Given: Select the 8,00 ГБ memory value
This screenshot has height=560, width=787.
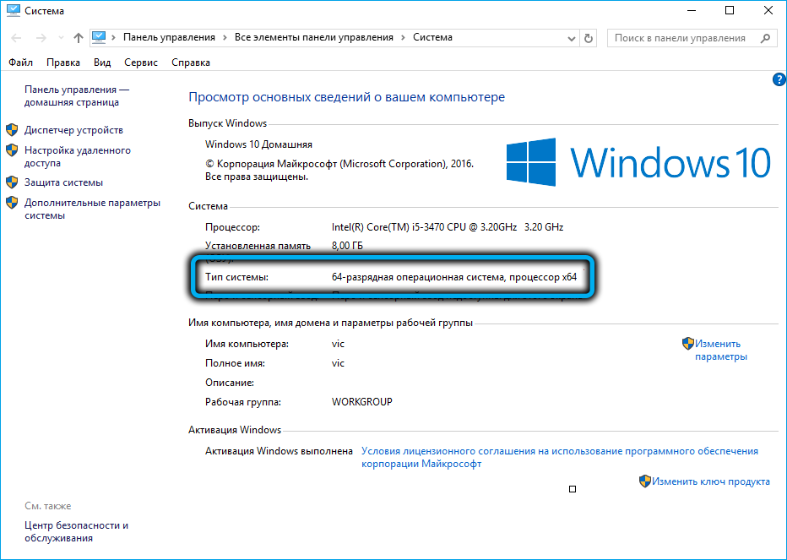Looking at the screenshot, I should (x=347, y=246).
